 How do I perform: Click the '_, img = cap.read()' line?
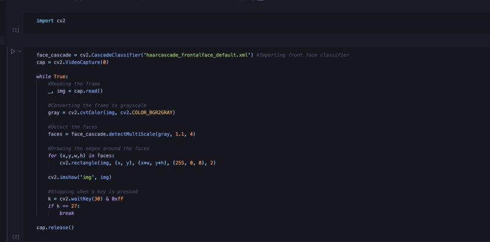coord(75,91)
